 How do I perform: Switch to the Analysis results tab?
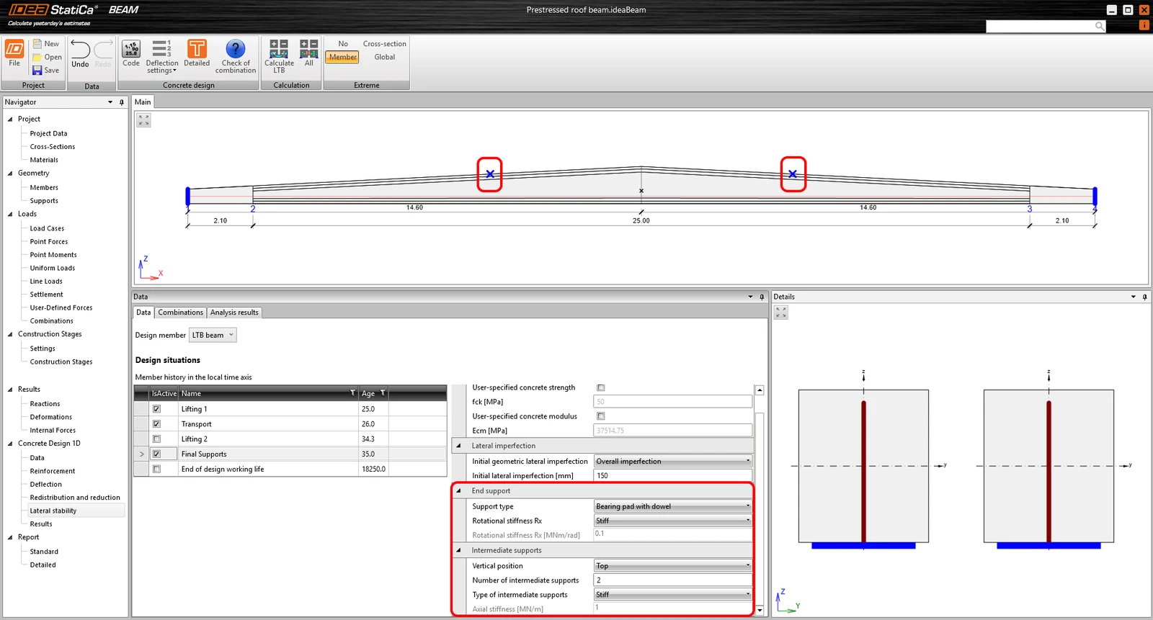(234, 313)
